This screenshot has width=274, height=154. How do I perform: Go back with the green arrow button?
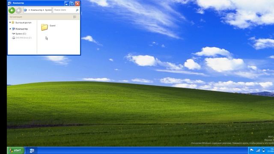[12, 10]
